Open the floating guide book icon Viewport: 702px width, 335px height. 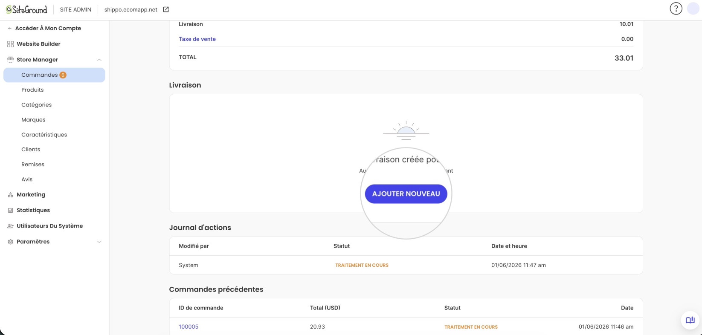point(690,320)
